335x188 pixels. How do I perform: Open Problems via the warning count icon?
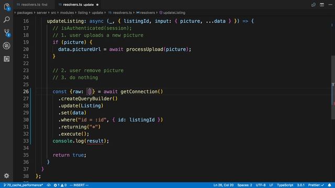pos(64,185)
